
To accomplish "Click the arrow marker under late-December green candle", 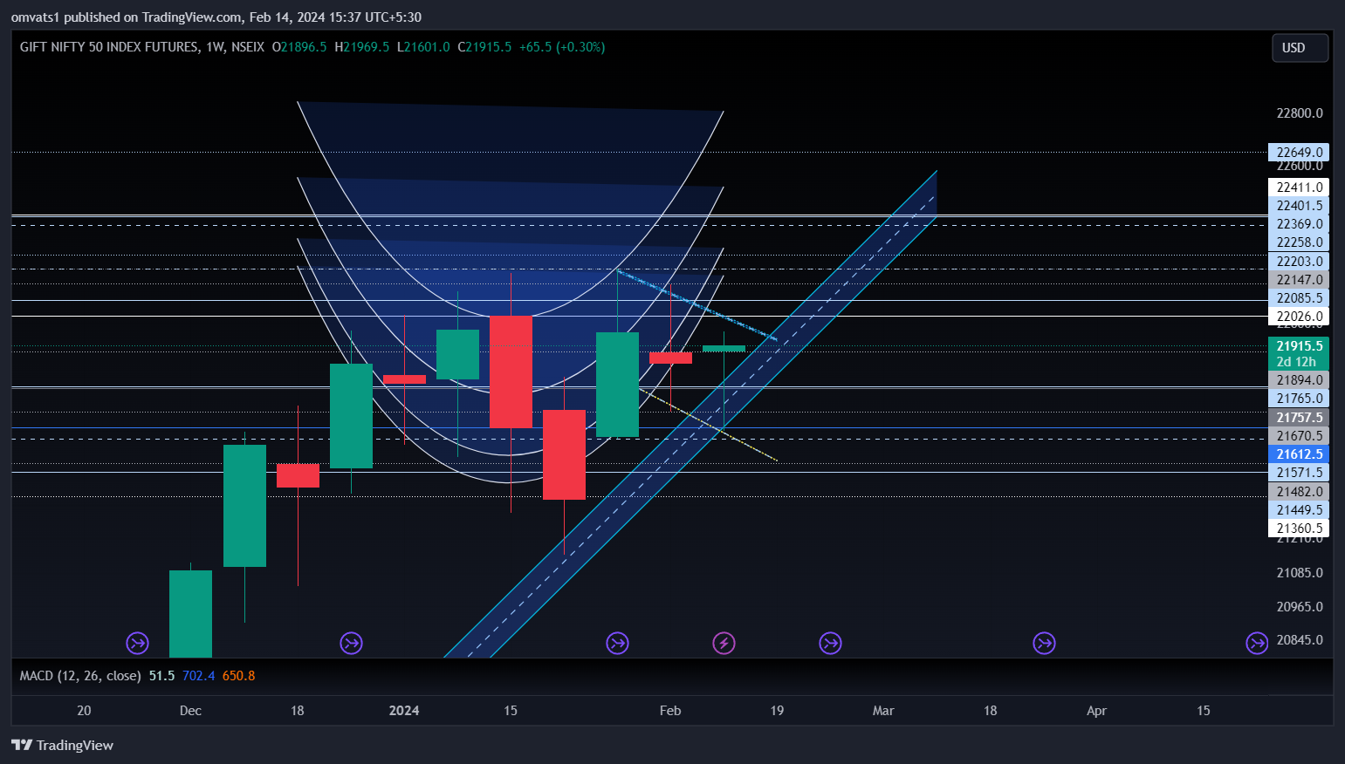I will [x=351, y=644].
